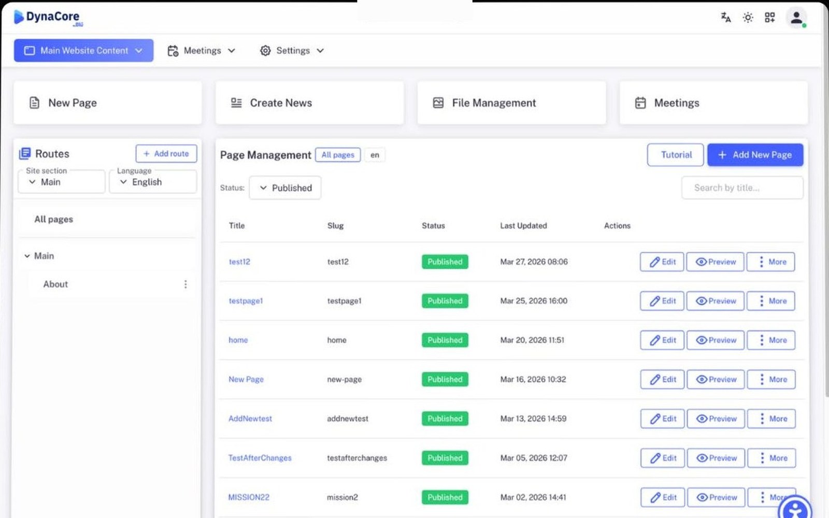This screenshot has height=518, width=829.
Task: Open More options for home row
Action: (771, 340)
